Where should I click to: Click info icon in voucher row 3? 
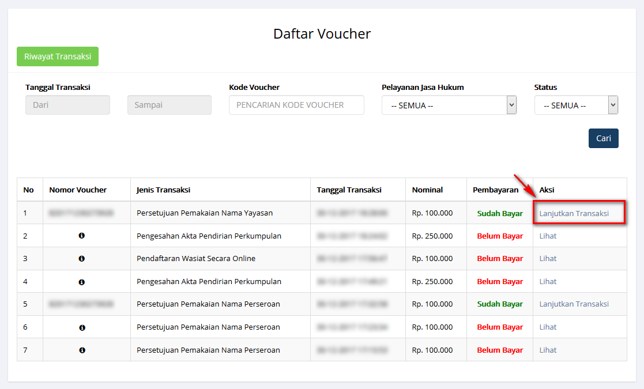click(x=82, y=259)
